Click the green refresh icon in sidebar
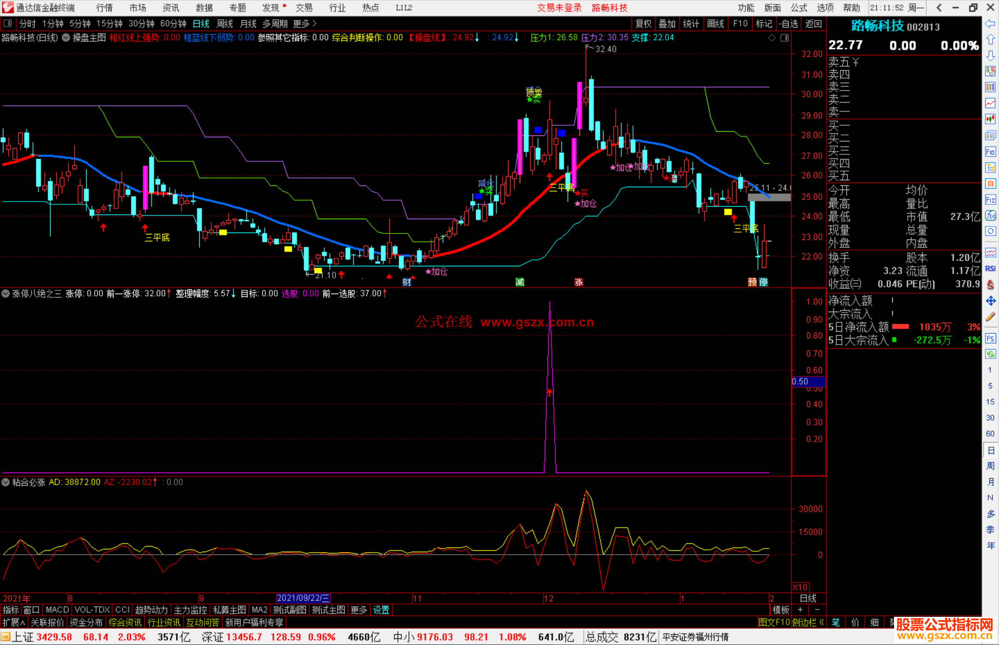This screenshot has width=999, height=645. [x=990, y=354]
